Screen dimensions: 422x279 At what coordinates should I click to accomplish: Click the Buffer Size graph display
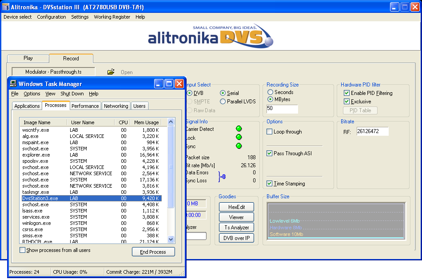tap(336, 221)
